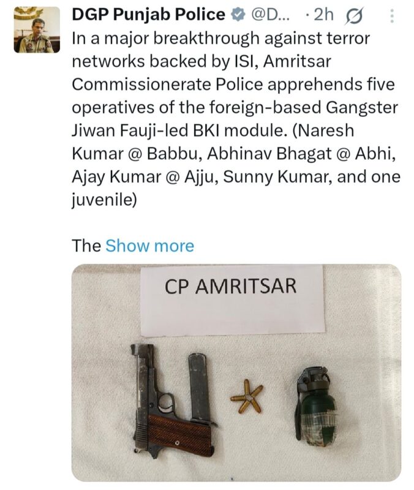Click the blue verified badge
The image size is (414, 490).
(x=238, y=15)
